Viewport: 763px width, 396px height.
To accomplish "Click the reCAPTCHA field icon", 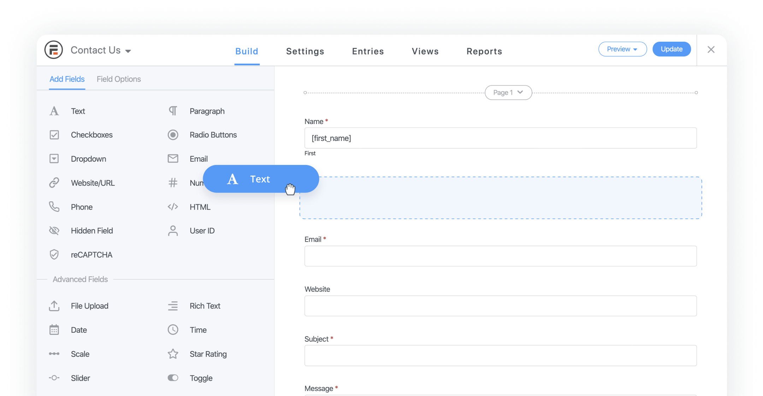I will (x=54, y=255).
